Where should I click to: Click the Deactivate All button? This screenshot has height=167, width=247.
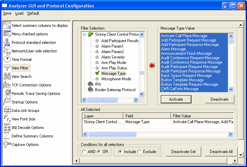click(x=221, y=152)
